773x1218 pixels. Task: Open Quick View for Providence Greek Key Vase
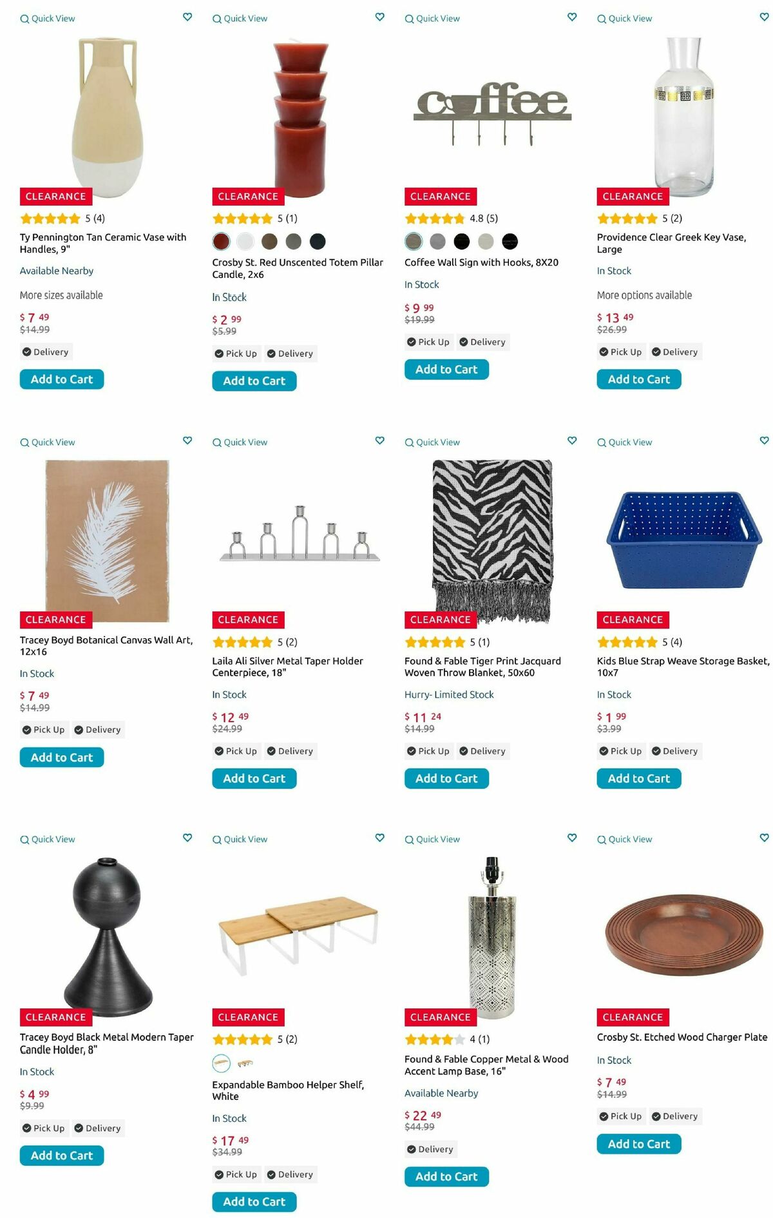(624, 19)
